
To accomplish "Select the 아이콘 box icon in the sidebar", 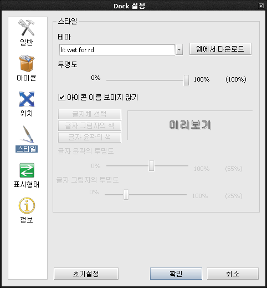I will pos(27,63).
